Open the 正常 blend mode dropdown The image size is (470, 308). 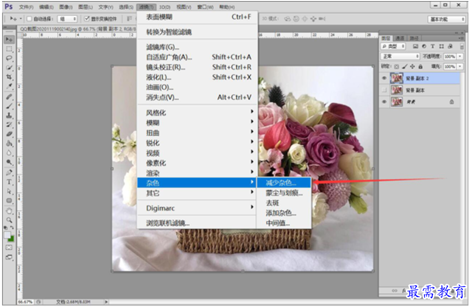click(x=400, y=57)
